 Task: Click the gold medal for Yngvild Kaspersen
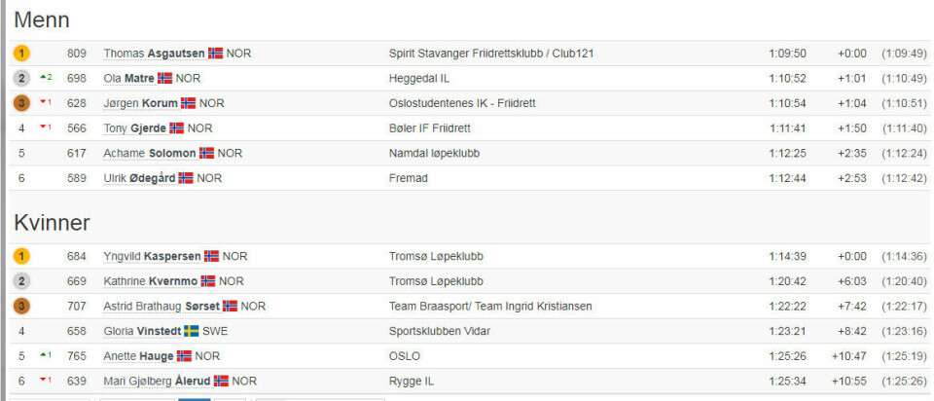[21, 256]
